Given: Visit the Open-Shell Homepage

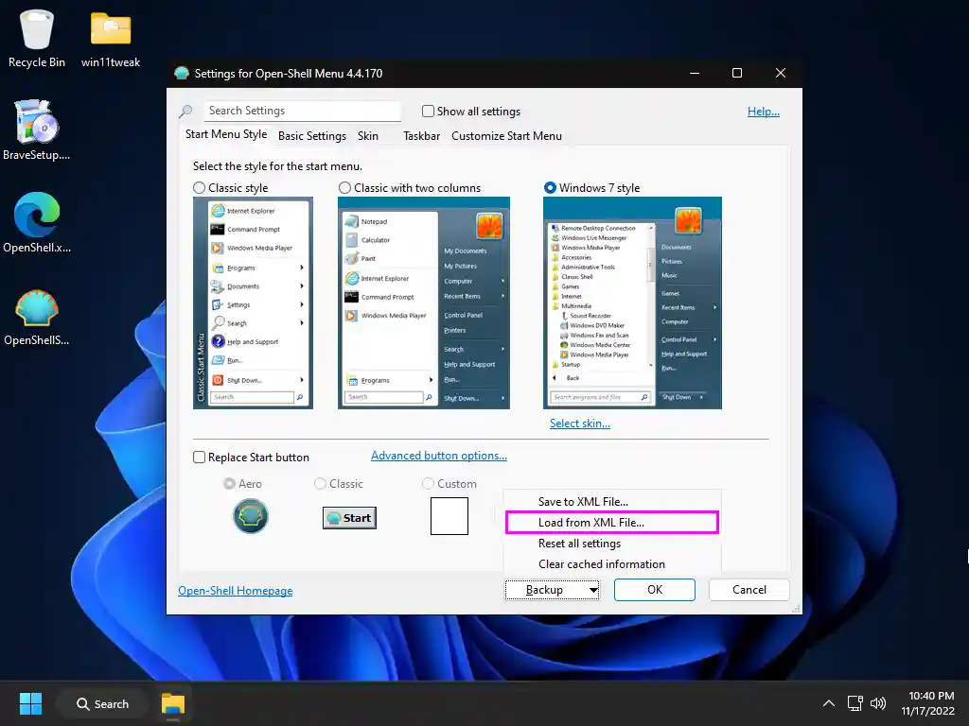Looking at the screenshot, I should 235,589.
